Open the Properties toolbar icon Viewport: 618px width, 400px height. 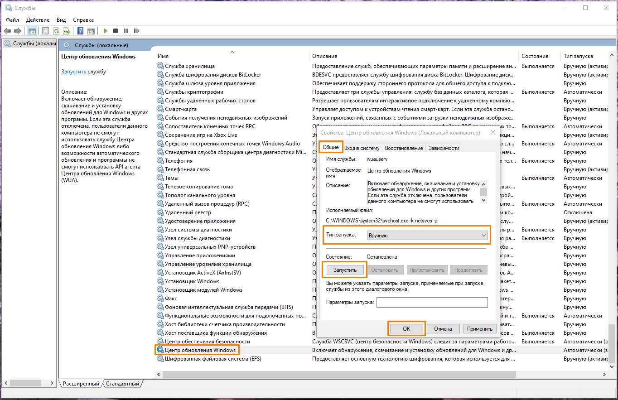tap(45, 31)
